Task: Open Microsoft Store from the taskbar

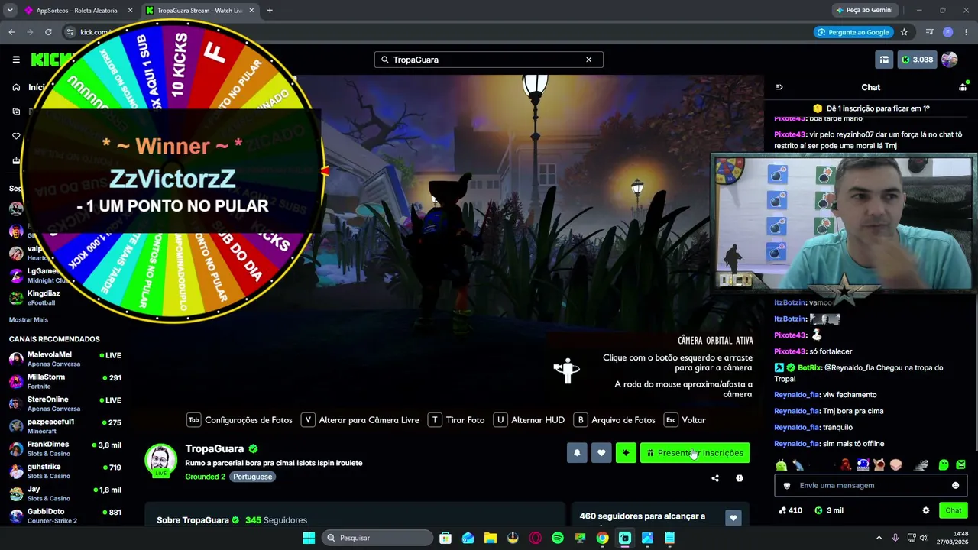Action: (x=445, y=538)
